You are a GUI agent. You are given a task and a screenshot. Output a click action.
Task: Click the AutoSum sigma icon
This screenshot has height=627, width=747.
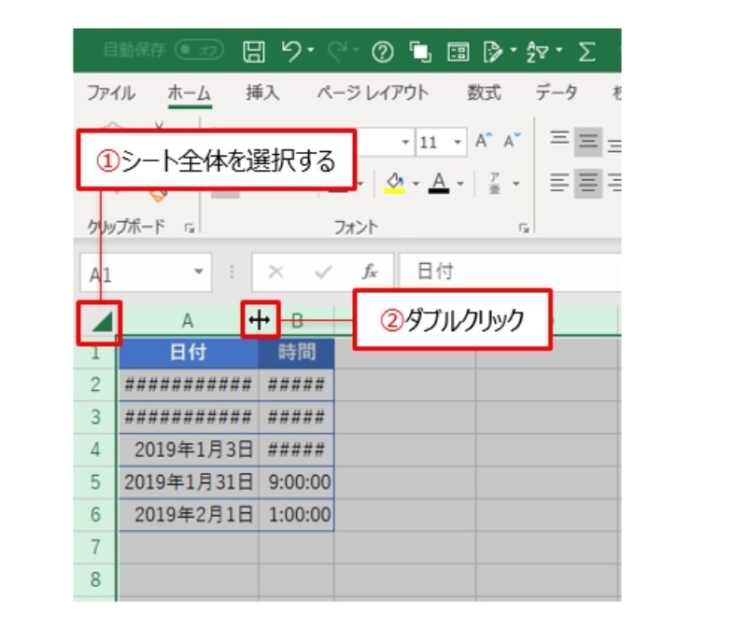pos(586,51)
